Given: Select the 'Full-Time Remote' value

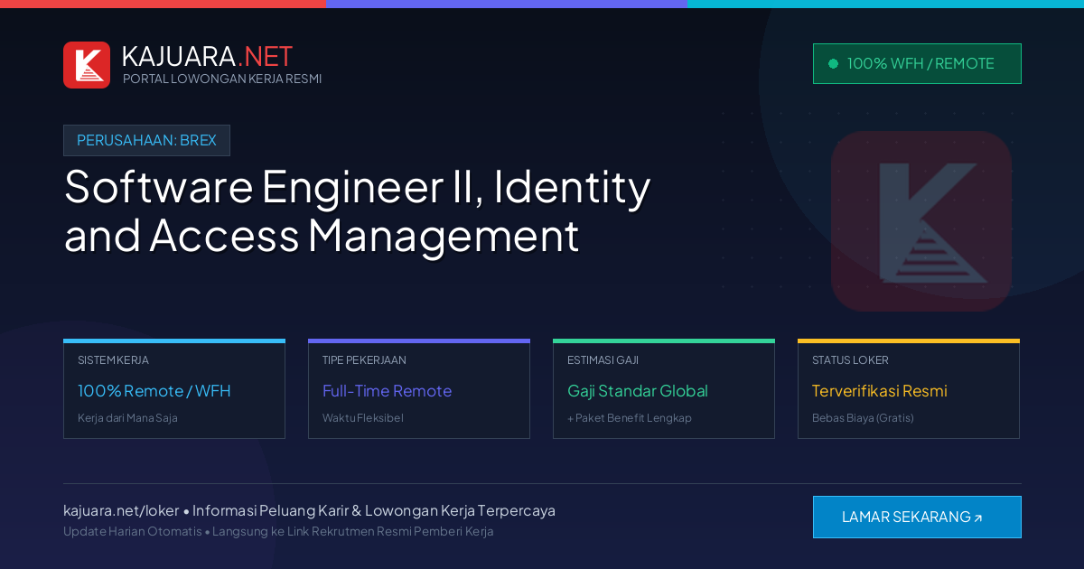Looking at the screenshot, I should pyautogui.click(x=387, y=391).
